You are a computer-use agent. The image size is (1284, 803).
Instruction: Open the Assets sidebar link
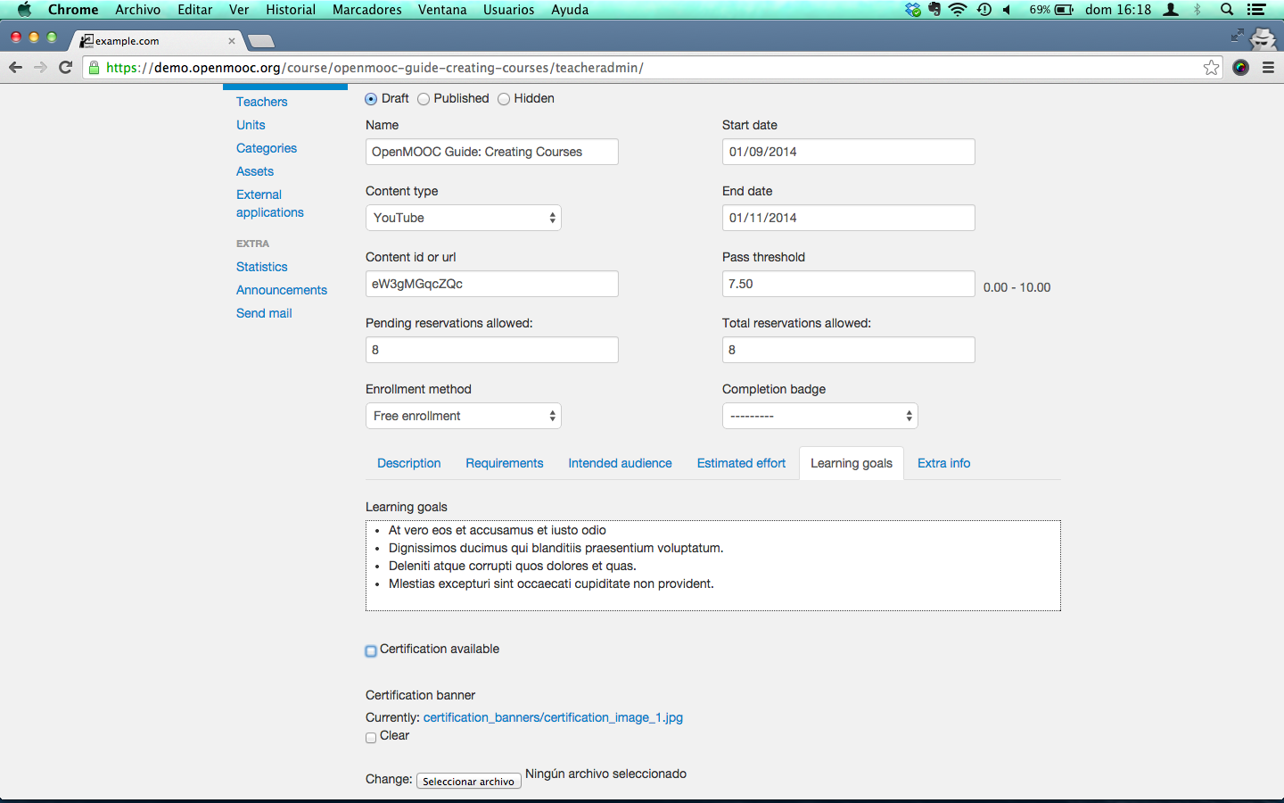255,171
